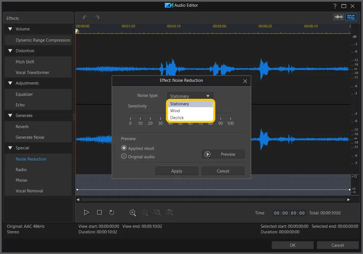This screenshot has width=363, height=254.
Task: Maximize the Audio Editor window
Action: [344, 6]
